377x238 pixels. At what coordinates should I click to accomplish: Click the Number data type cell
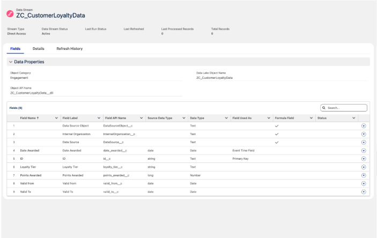coord(195,175)
